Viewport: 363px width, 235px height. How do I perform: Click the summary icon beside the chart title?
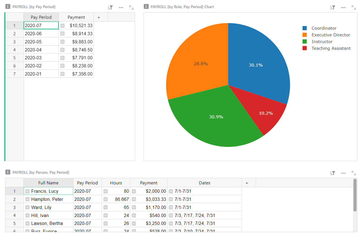pos(146,7)
